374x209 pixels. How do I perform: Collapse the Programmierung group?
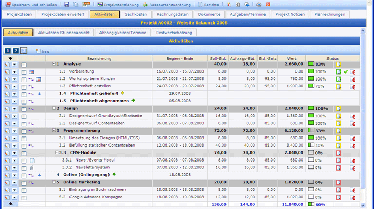pos(54,130)
